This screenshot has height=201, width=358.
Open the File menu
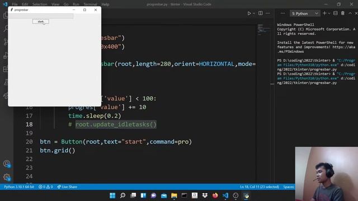15,4
